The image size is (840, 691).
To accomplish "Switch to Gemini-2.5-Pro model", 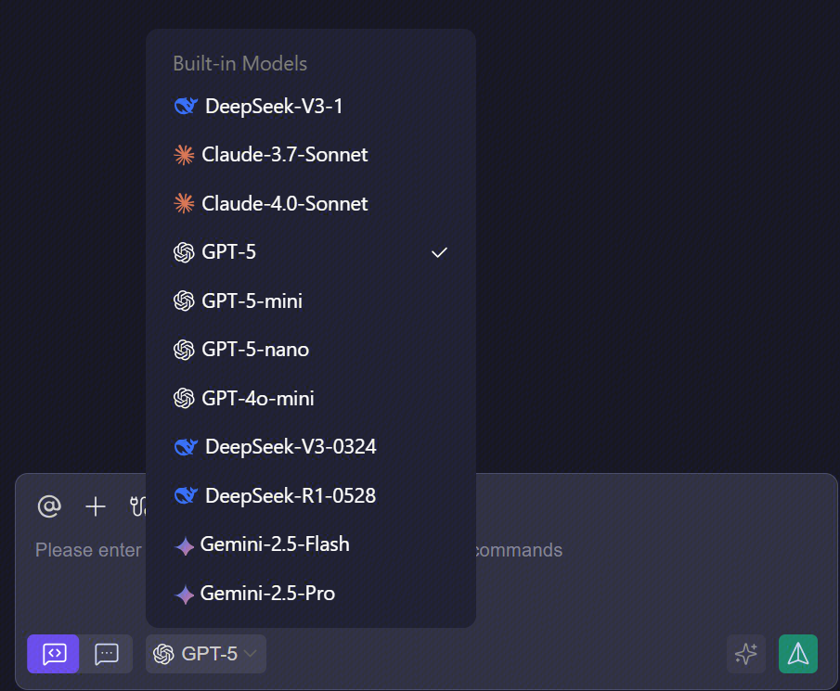I will (x=267, y=594).
